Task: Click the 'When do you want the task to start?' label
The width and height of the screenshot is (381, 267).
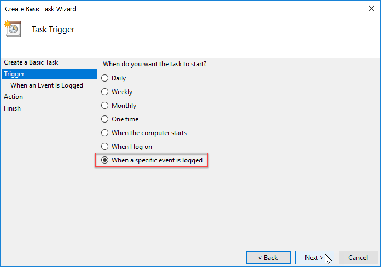Action: (155, 64)
